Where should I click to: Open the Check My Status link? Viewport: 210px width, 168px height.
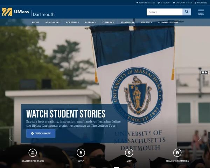point(183,3)
